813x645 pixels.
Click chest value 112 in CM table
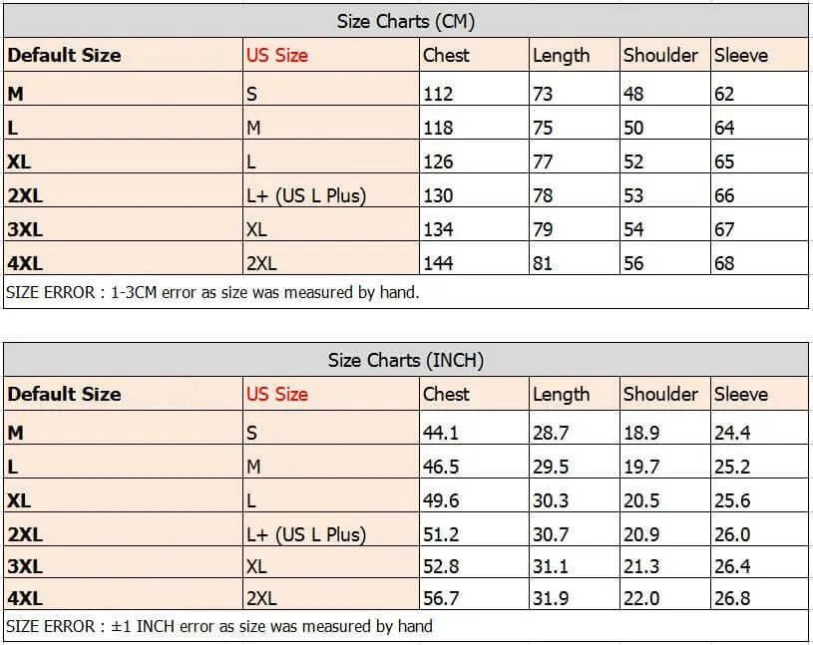(438, 94)
